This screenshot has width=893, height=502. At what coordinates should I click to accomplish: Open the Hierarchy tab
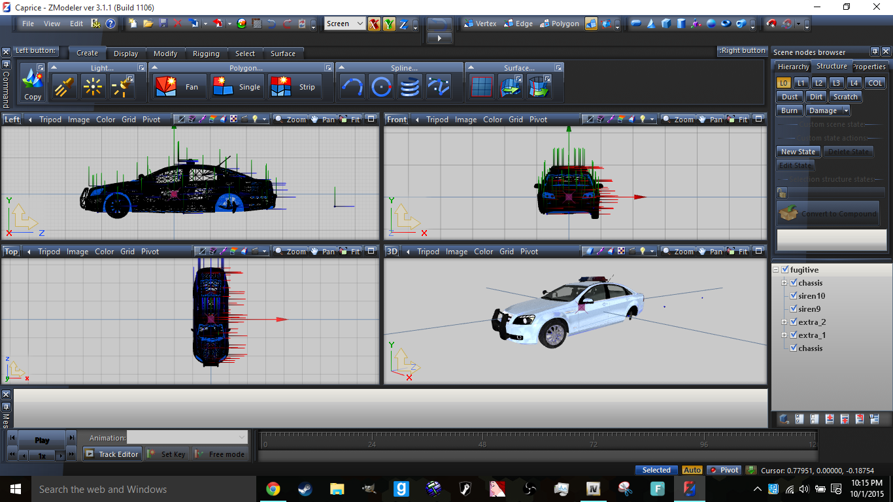coord(793,67)
